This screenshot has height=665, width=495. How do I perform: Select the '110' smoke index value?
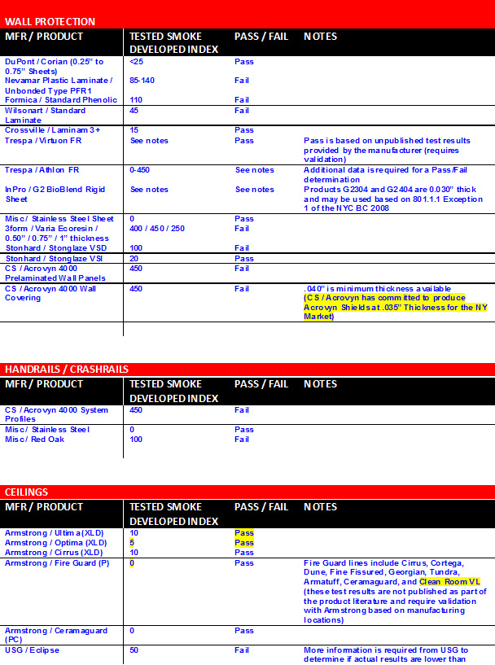coord(136,100)
